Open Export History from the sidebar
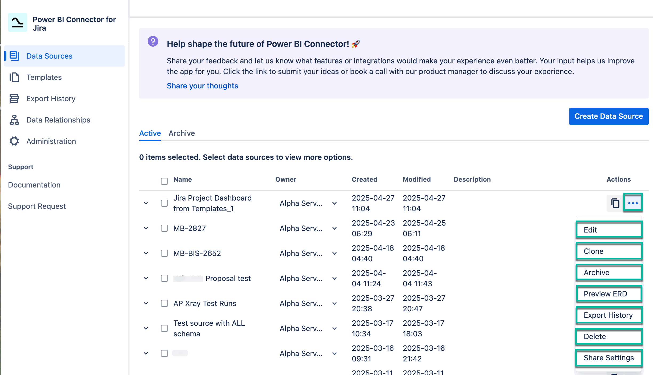Image resolution: width=653 pixels, height=375 pixels. click(x=51, y=99)
